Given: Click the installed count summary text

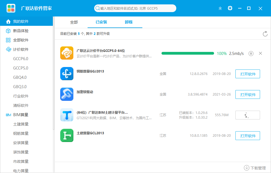Looking at the screenshot, I should (85, 34).
